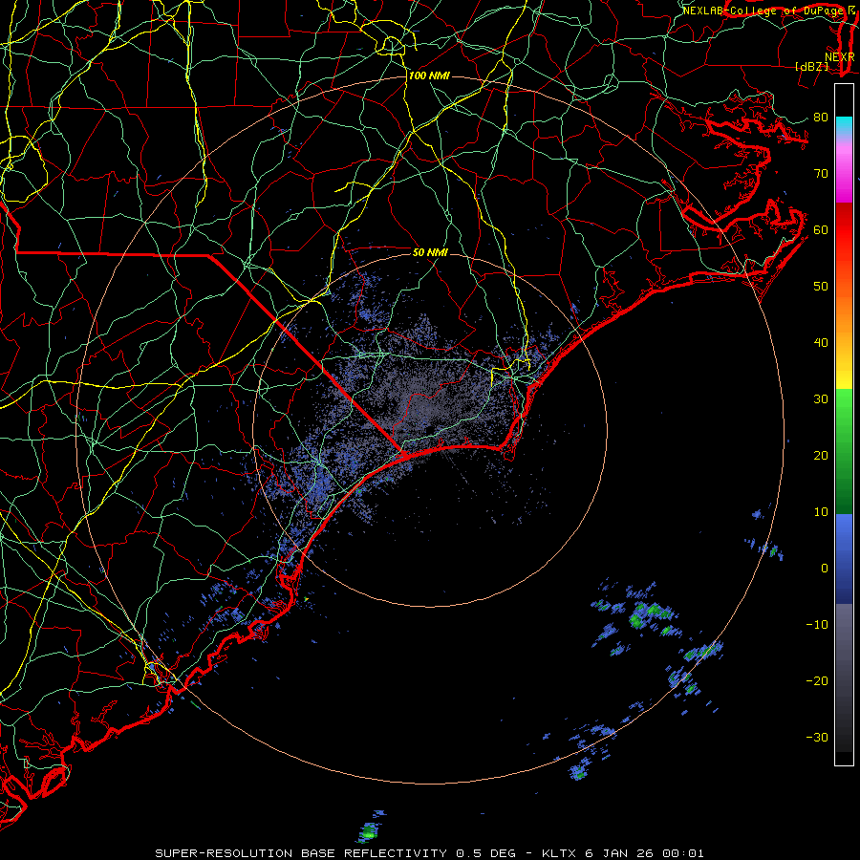
Task: Click the 70 value on dBZ scale
Action: pos(821,173)
